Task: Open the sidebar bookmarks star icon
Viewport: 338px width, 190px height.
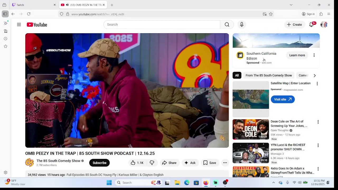Action: point(5,46)
